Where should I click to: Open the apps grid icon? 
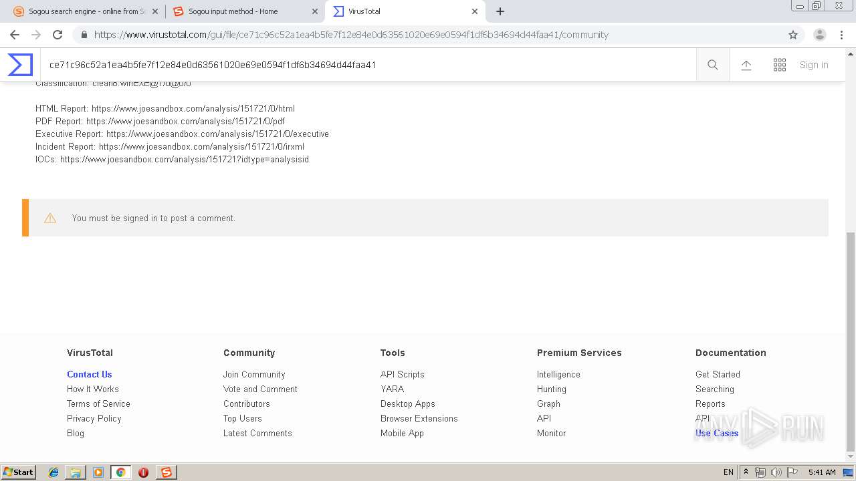(780, 65)
